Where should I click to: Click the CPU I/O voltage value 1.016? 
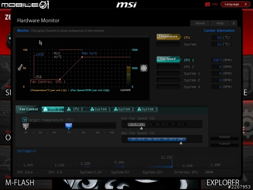point(60,165)
